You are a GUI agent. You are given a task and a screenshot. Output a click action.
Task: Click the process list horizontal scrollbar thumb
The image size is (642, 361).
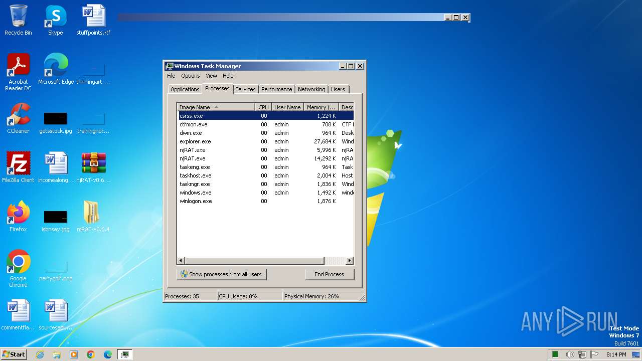coord(255,261)
